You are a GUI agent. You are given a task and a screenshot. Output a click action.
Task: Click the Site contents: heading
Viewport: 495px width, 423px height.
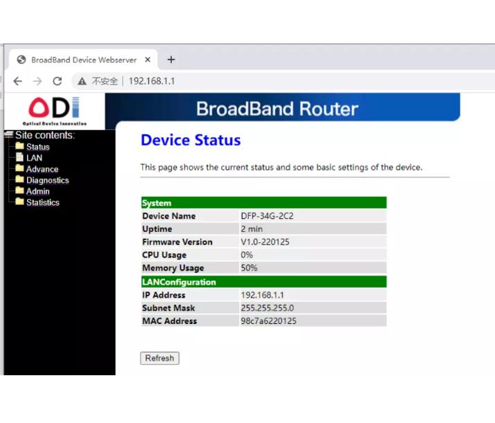point(45,135)
